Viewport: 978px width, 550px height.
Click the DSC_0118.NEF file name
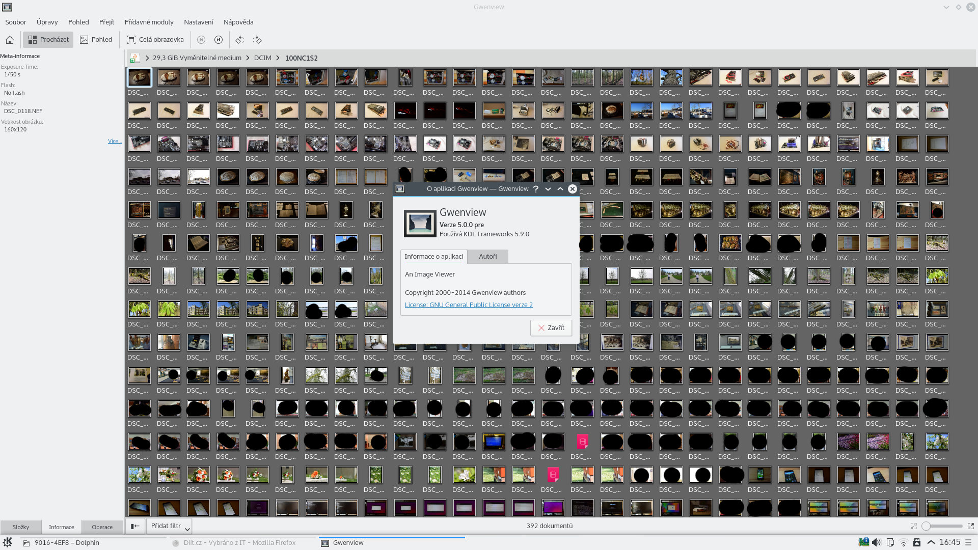23,111
